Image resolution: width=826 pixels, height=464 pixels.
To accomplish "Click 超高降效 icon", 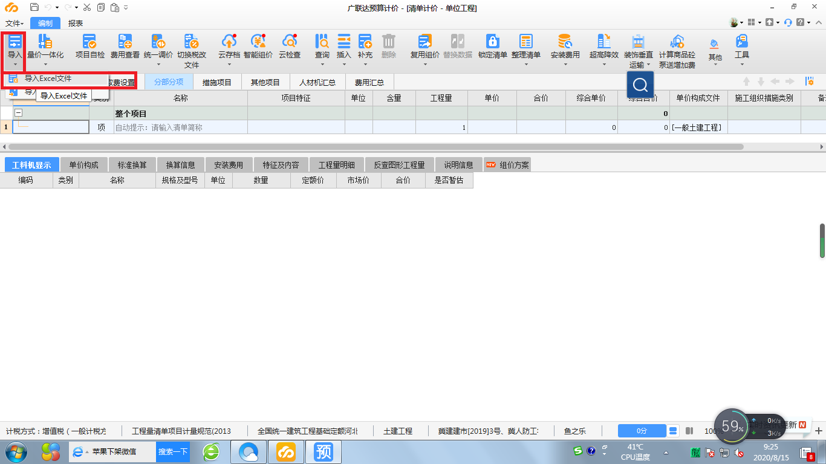I will pyautogui.click(x=604, y=42).
